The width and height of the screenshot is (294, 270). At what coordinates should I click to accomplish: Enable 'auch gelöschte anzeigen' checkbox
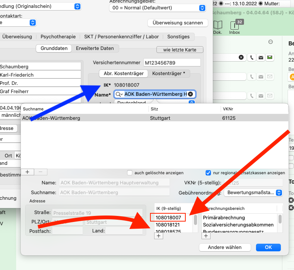click(130, 173)
